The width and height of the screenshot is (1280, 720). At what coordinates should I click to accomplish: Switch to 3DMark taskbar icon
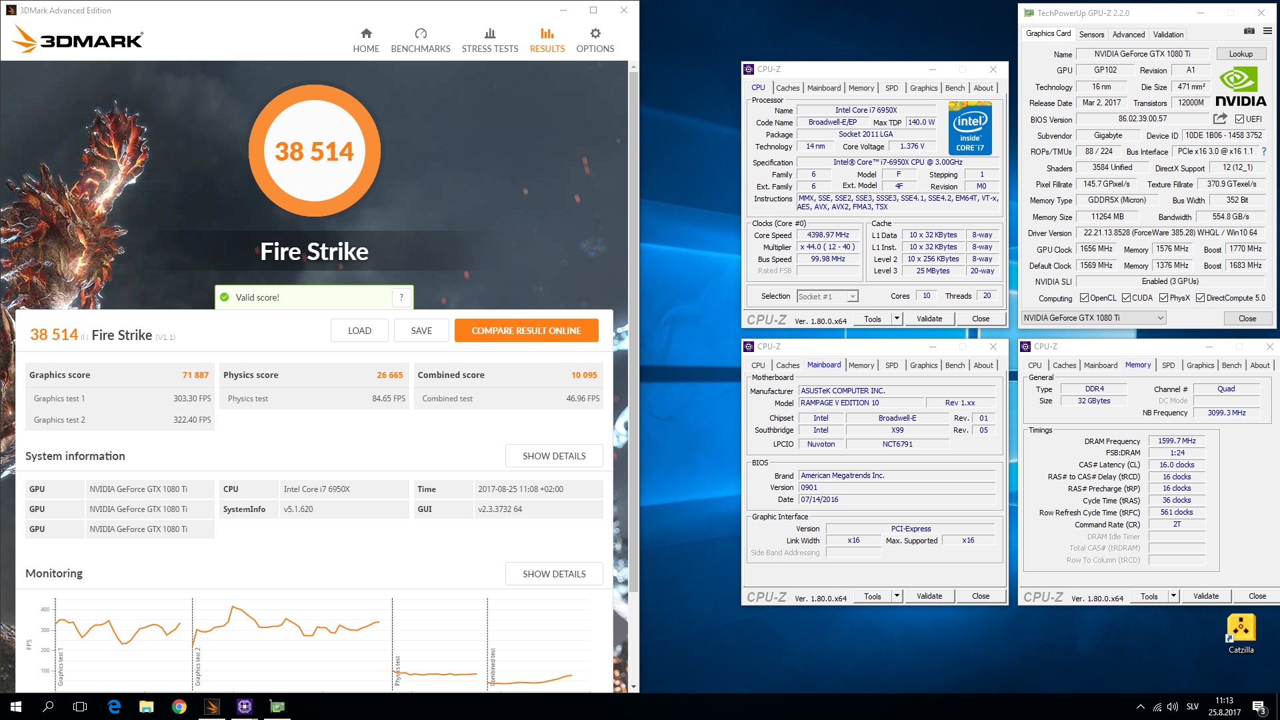point(212,707)
